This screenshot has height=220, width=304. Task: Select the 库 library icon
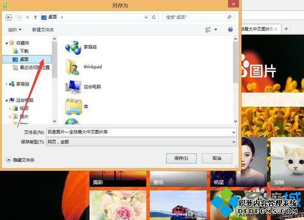[74, 107]
